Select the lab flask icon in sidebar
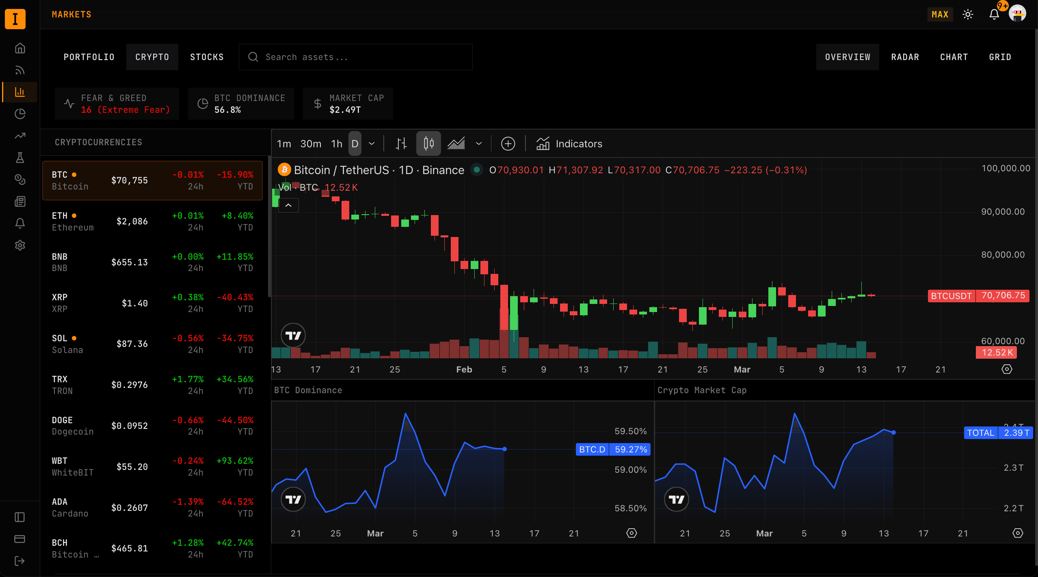Image resolution: width=1038 pixels, height=577 pixels. [x=20, y=158]
